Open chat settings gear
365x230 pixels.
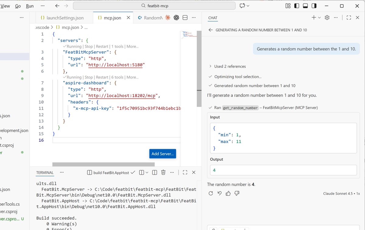pos(327,18)
